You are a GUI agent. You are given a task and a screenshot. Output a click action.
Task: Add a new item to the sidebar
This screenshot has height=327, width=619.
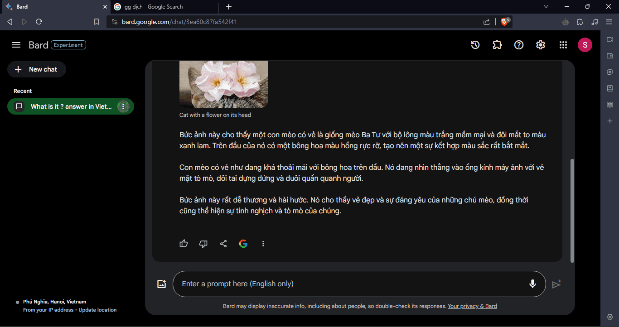[610, 121]
